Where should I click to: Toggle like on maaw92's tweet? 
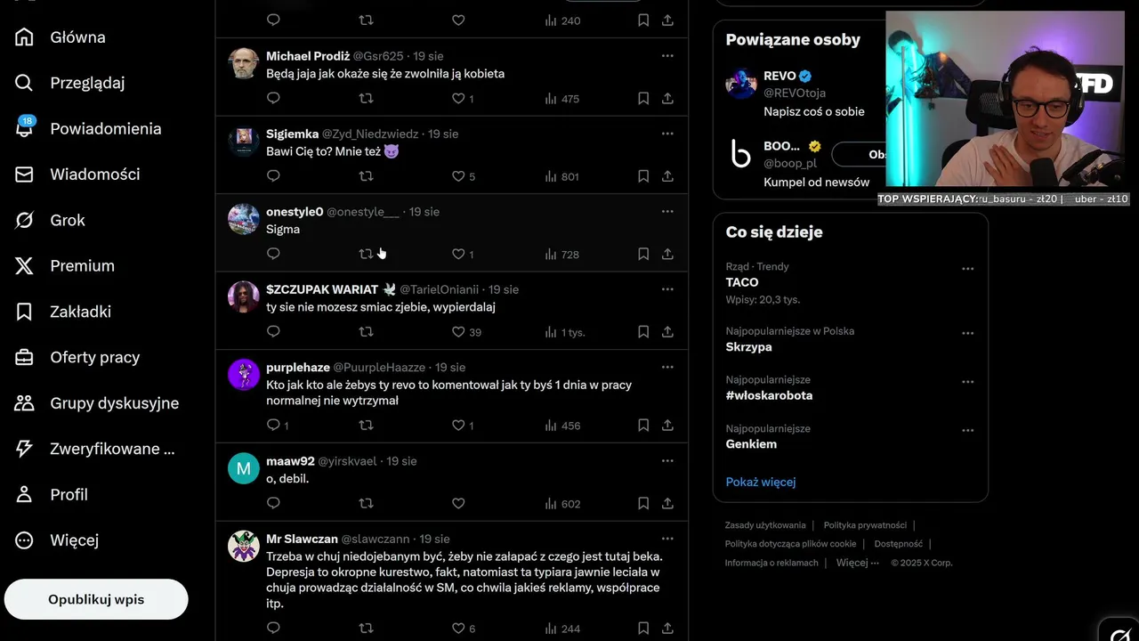point(458,503)
